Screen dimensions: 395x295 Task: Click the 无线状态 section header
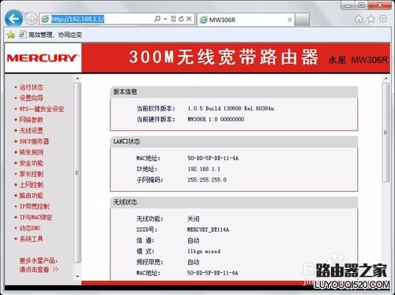click(234, 202)
